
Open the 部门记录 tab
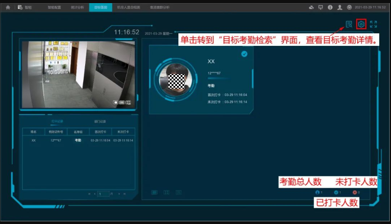tap(100, 121)
